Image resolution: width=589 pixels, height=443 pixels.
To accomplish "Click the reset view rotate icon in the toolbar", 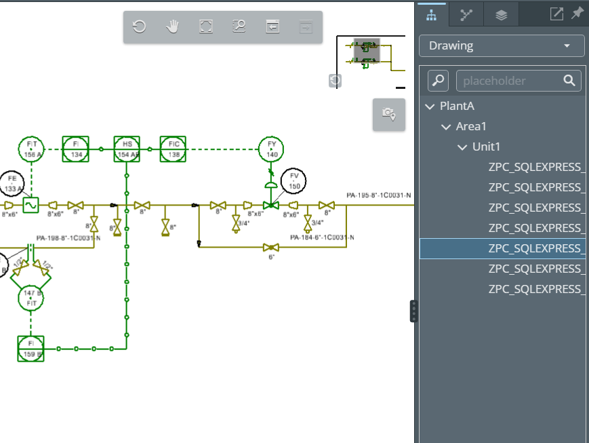I will tap(140, 27).
